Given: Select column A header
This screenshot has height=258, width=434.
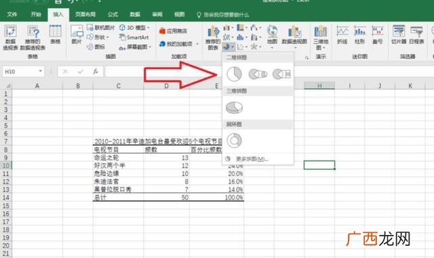Looking at the screenshot, I should 37,86.
